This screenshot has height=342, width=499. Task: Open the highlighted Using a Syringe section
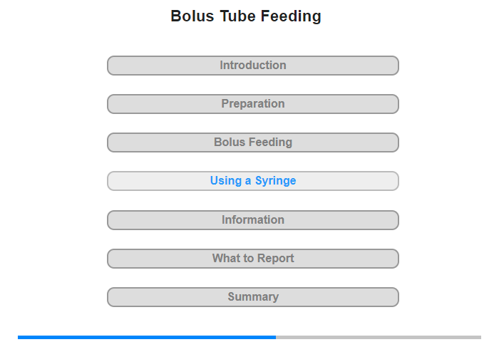coord(252,181)
